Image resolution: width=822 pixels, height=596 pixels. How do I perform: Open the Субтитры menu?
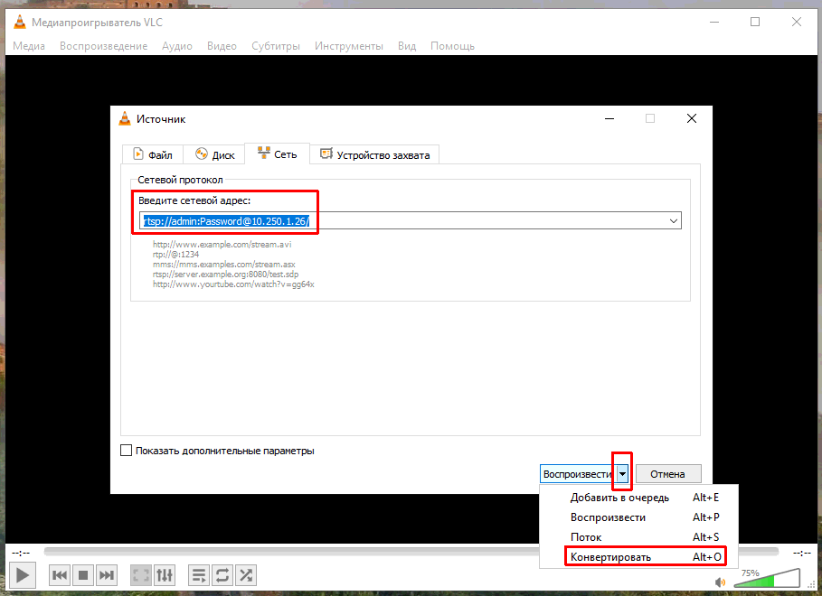(x=276, y=46)
